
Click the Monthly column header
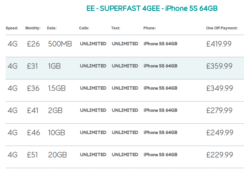[x=33, y=28]
